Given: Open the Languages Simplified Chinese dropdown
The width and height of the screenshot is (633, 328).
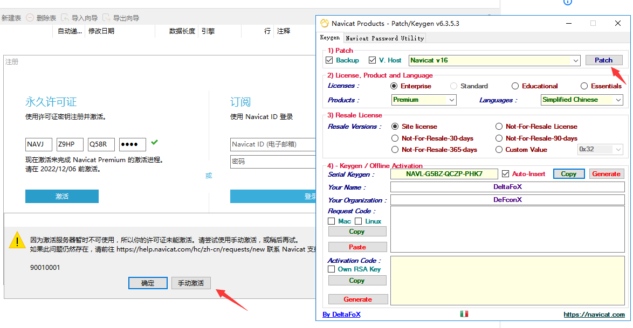Looking at the screenshot, I should 618,100.
